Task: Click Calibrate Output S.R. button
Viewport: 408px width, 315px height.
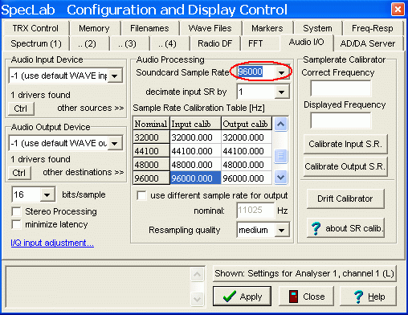Action: pos(345,166)
